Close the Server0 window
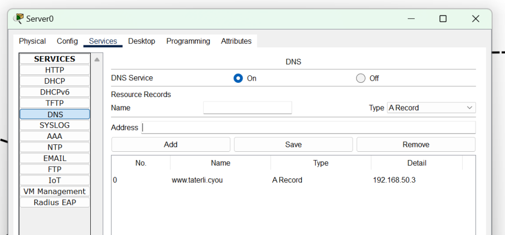This screenshot has width=505, height=235. click(x=475, y=19)
